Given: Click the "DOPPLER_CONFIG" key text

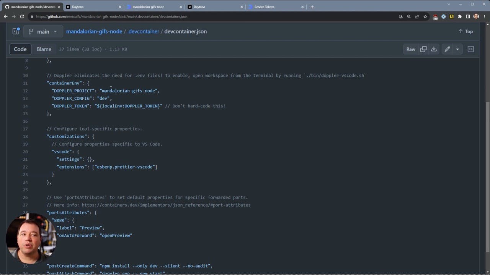Looking at the screenshot, I should point(72,98).
